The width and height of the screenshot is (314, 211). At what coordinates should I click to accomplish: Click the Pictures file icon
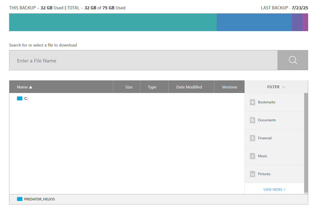(252, 174)
